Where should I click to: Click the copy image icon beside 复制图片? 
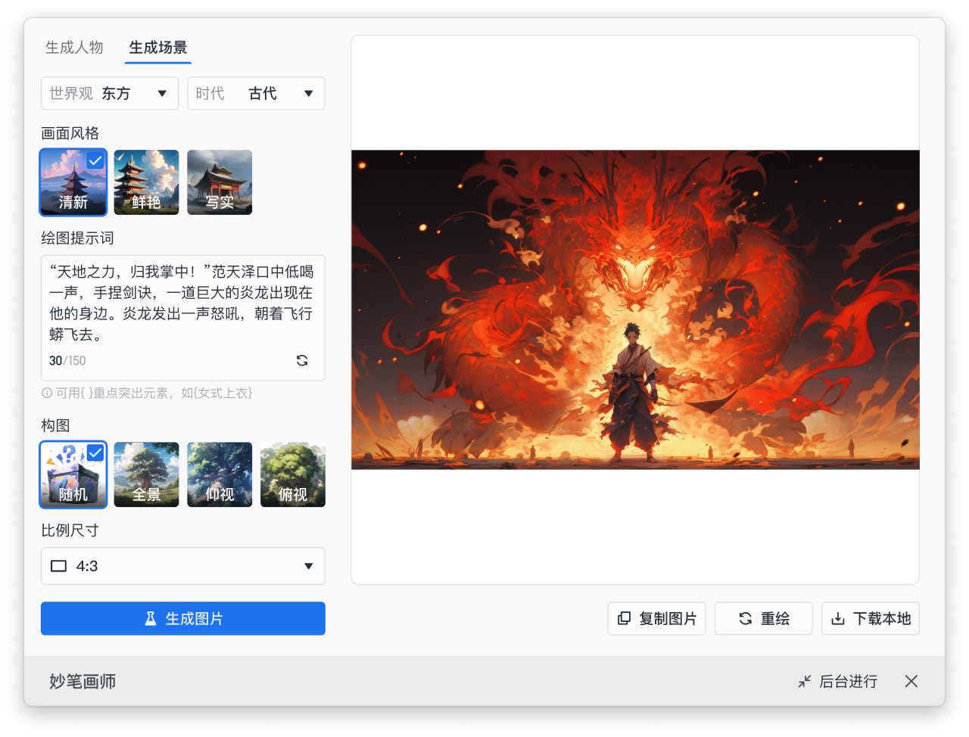pyautogui.click(x=624, y=618)
